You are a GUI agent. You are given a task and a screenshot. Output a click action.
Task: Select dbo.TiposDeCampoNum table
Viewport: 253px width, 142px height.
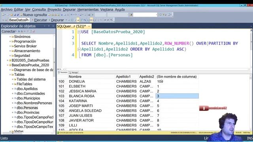[35, 122]
